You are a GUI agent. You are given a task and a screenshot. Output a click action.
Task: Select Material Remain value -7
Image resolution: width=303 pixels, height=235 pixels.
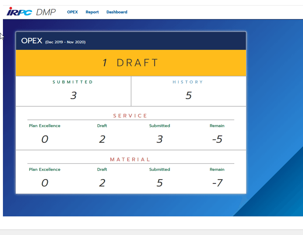pyautogui.click(x=217, y=183)
